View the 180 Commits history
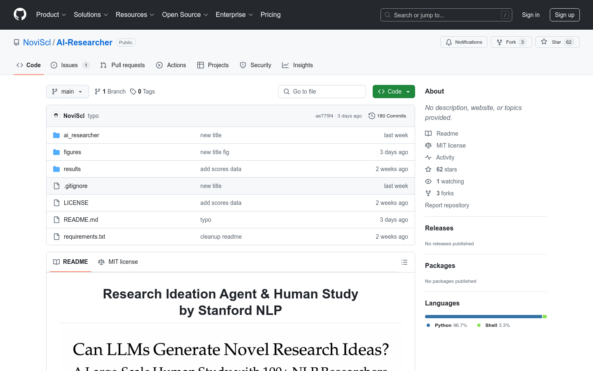Image resolution: width=593 pixels, height=371 pixels. [x=387, y=116]
